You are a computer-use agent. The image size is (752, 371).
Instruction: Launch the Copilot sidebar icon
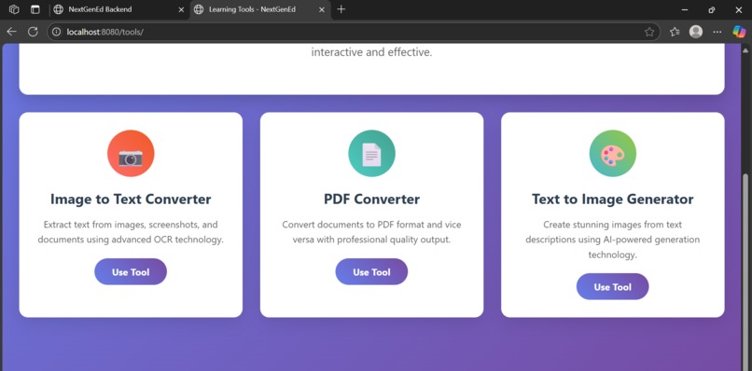click(x=739, y=32)
